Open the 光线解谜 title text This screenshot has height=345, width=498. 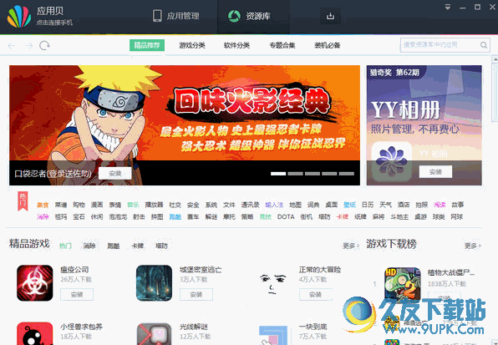click(x=194, y=327)
